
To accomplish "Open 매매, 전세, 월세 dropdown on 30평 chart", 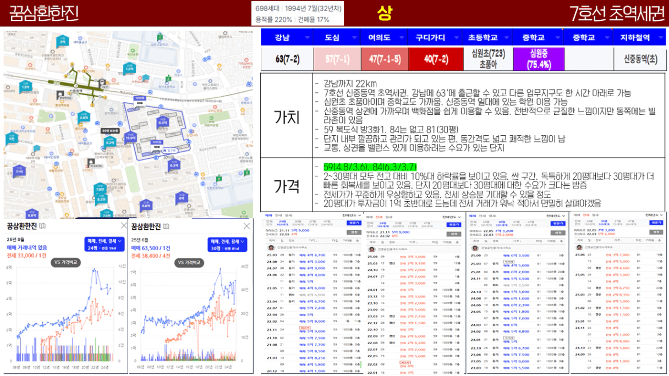I will [228, 245].
